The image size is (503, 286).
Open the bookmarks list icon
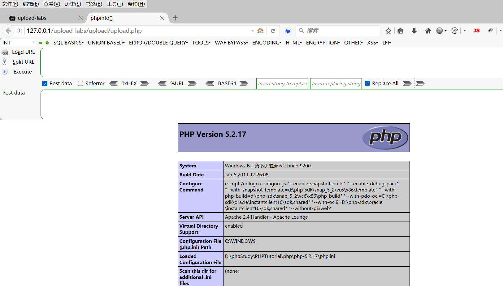pyautogui.click(x=400, y=31)
